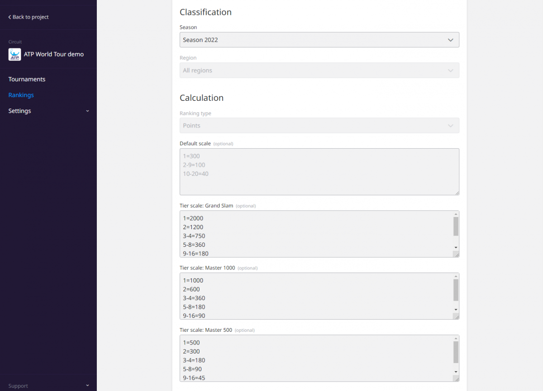Click the Master 500 tier scale text area
Image resolution: width=543 pixels, height=391 pixels.
[x=316, y=358]
